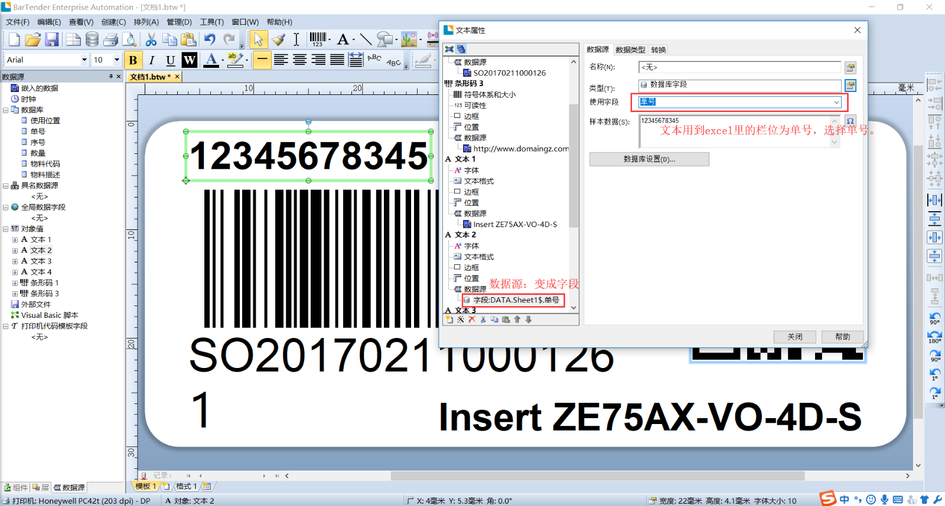Click the Omega special character icon
The height and width of the screenshot is (506, 945).
[x=850, y=121]
